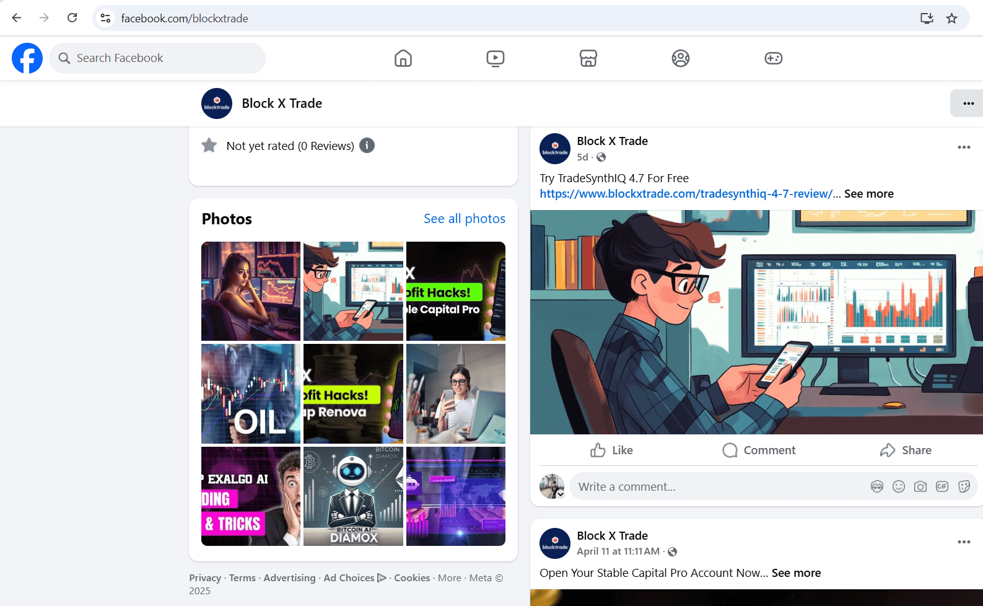The width and height of the screenshot is (983, 606).
Task: Insert an emoji in comment
Action: coord(899,486)
